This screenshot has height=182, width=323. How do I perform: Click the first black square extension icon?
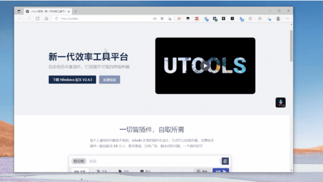tap(224, 18)
